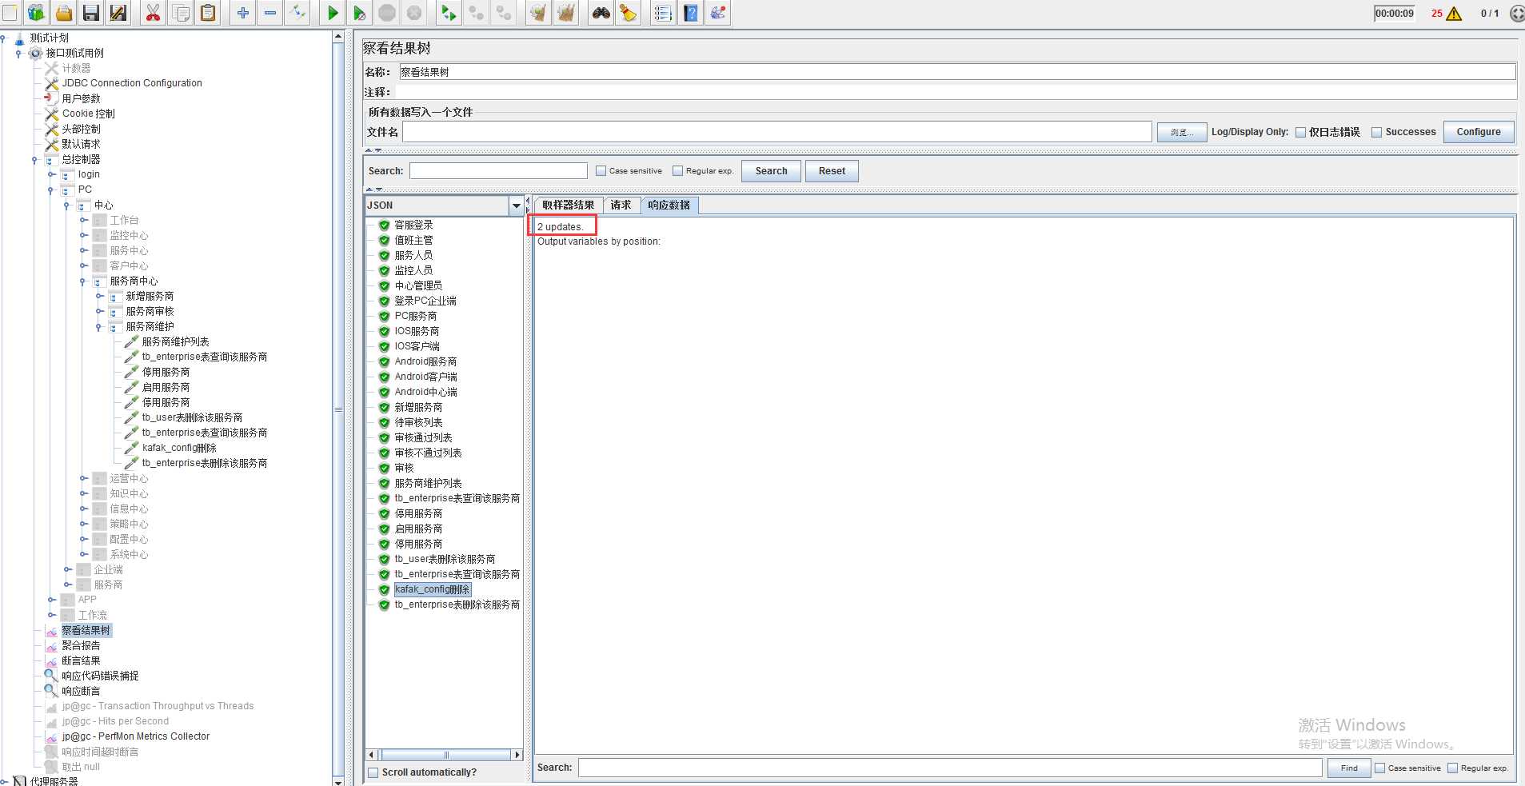The height and width of the screenshot is (786, 1525).
Task: Click the Reset button
Action: 832,171
